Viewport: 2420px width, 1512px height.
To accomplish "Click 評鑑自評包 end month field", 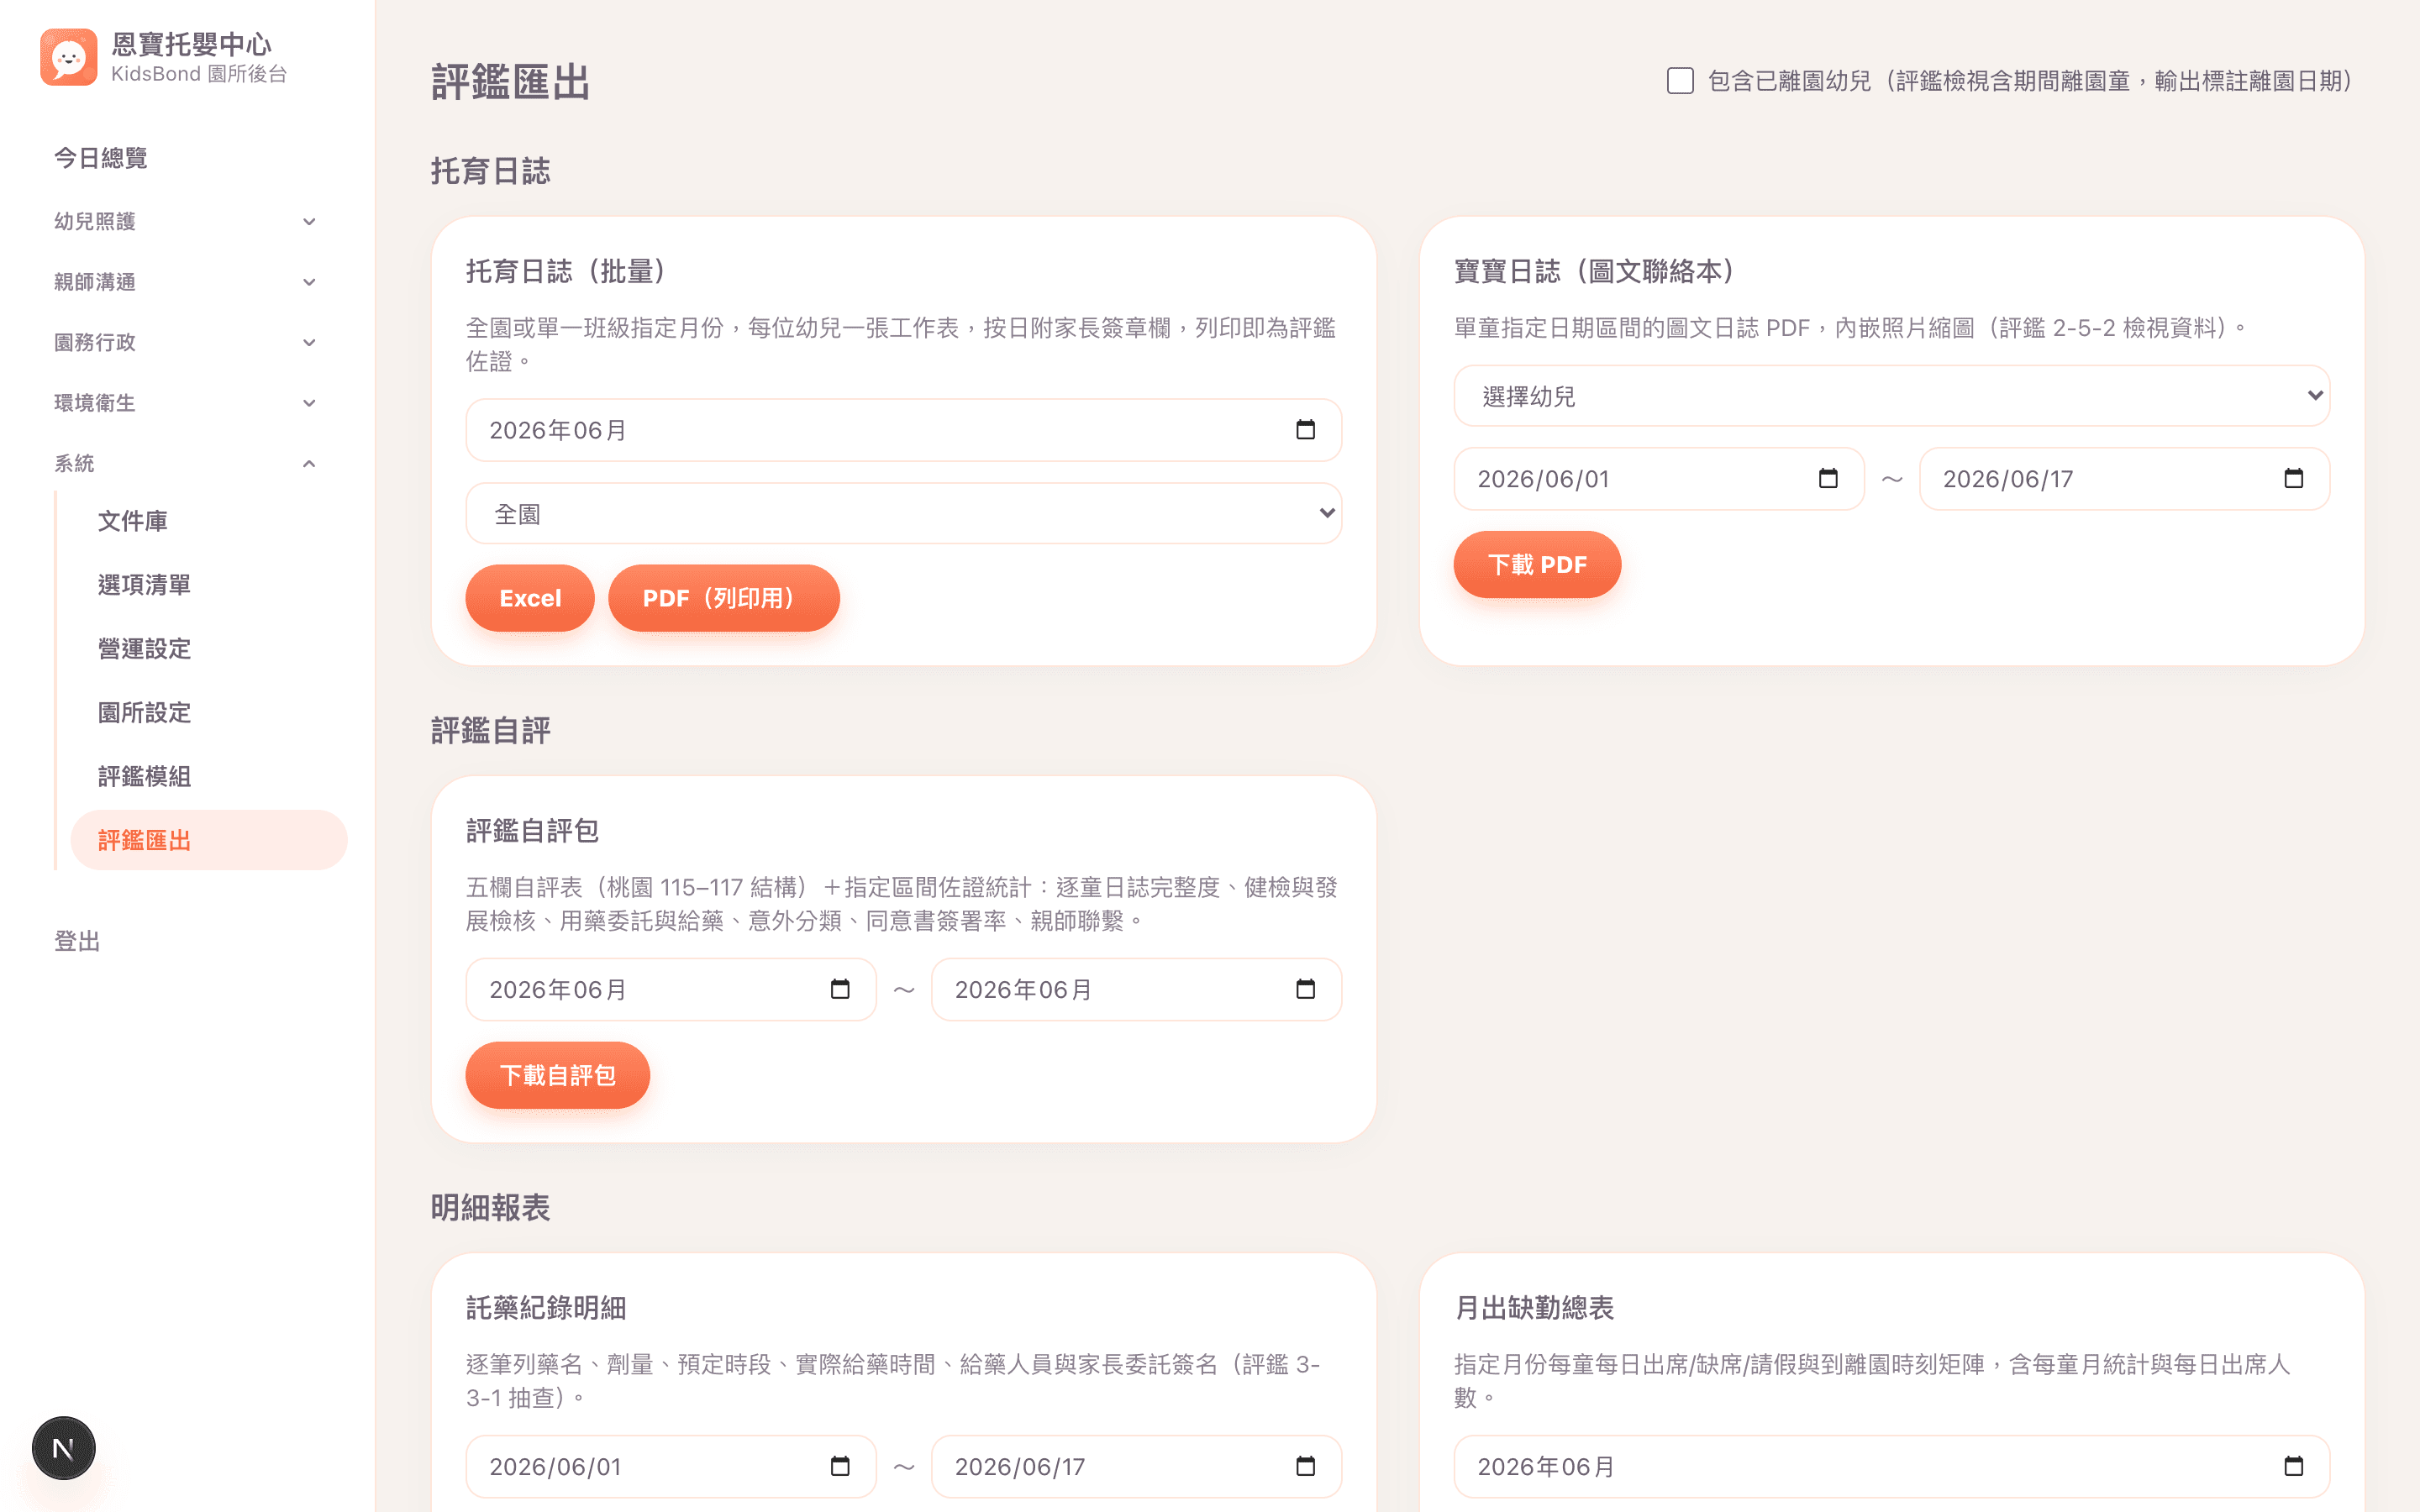I will pos(1136,989).
